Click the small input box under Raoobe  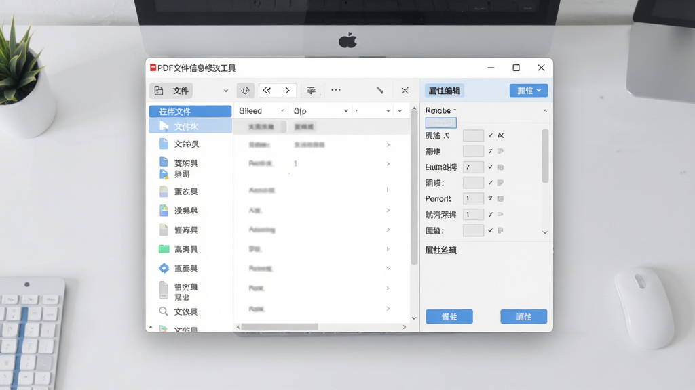(x=441, y=123)
